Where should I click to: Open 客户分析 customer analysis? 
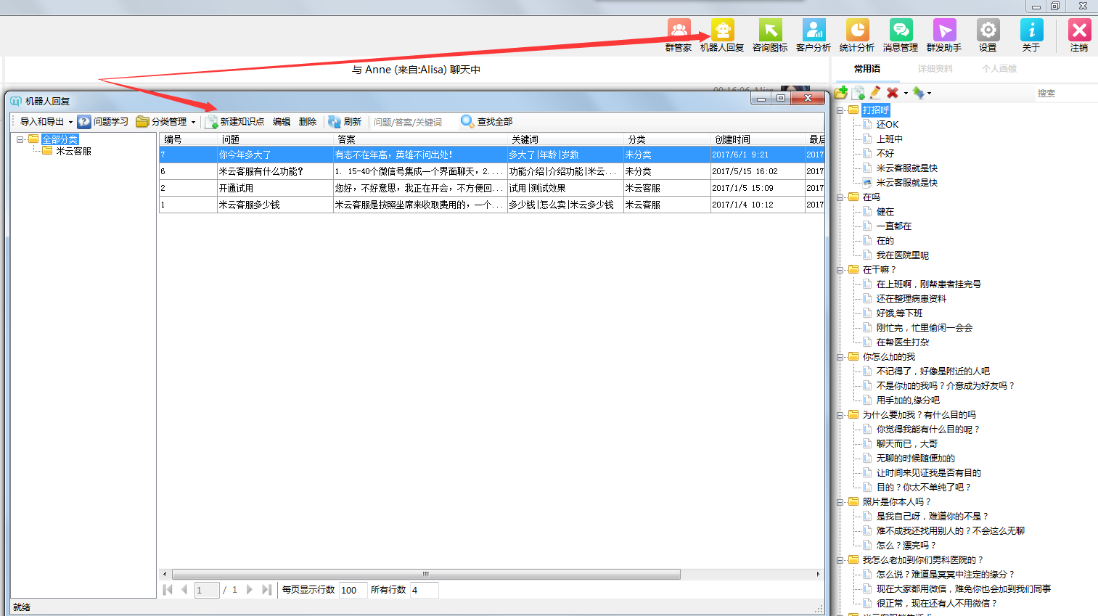click(x=814, y=35)
